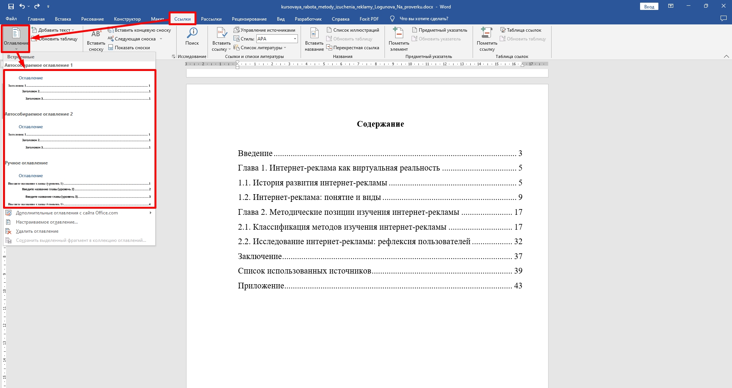Click first-line indent marker on ruler
This screenshot has height=388, width=732.
tap(237, 62)
